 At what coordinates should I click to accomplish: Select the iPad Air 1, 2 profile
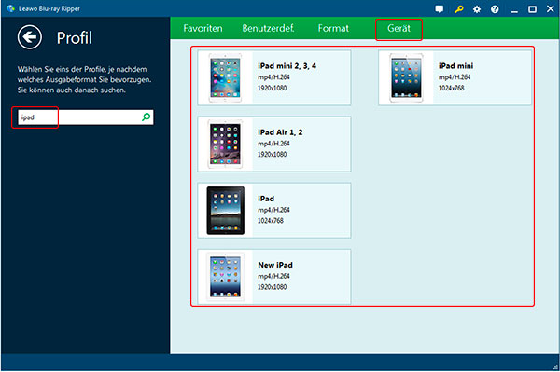274,145
